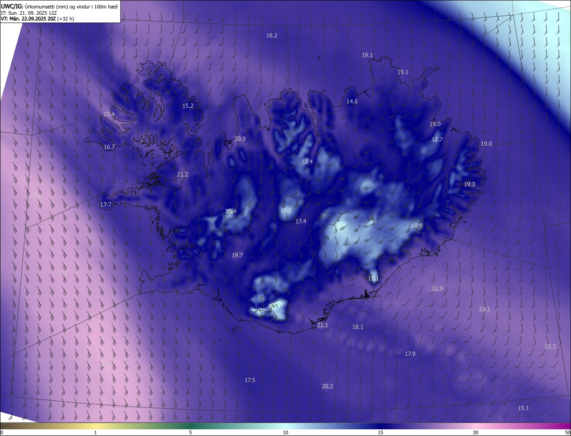Screen dimensions: 571x436
Task: Click the 19.7 value label
Action: click(x=237, y=255)
